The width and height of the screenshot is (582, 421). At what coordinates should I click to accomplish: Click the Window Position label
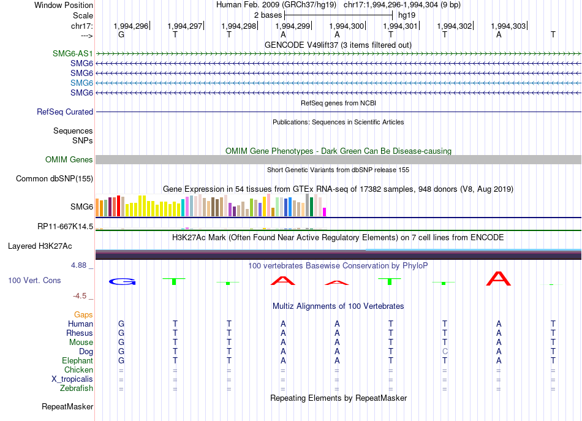[x=64, y=5]
